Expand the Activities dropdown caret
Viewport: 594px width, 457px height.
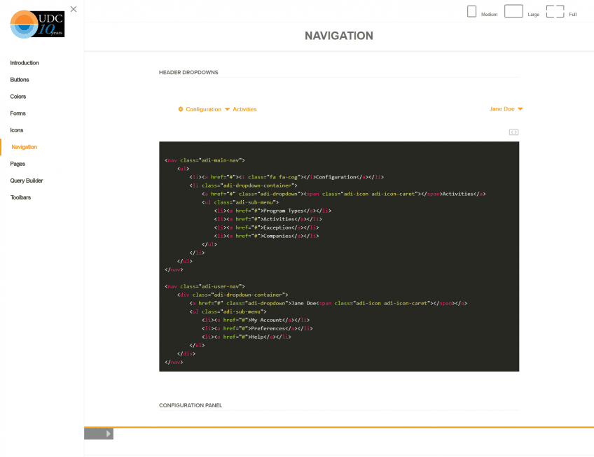point(227,109)
